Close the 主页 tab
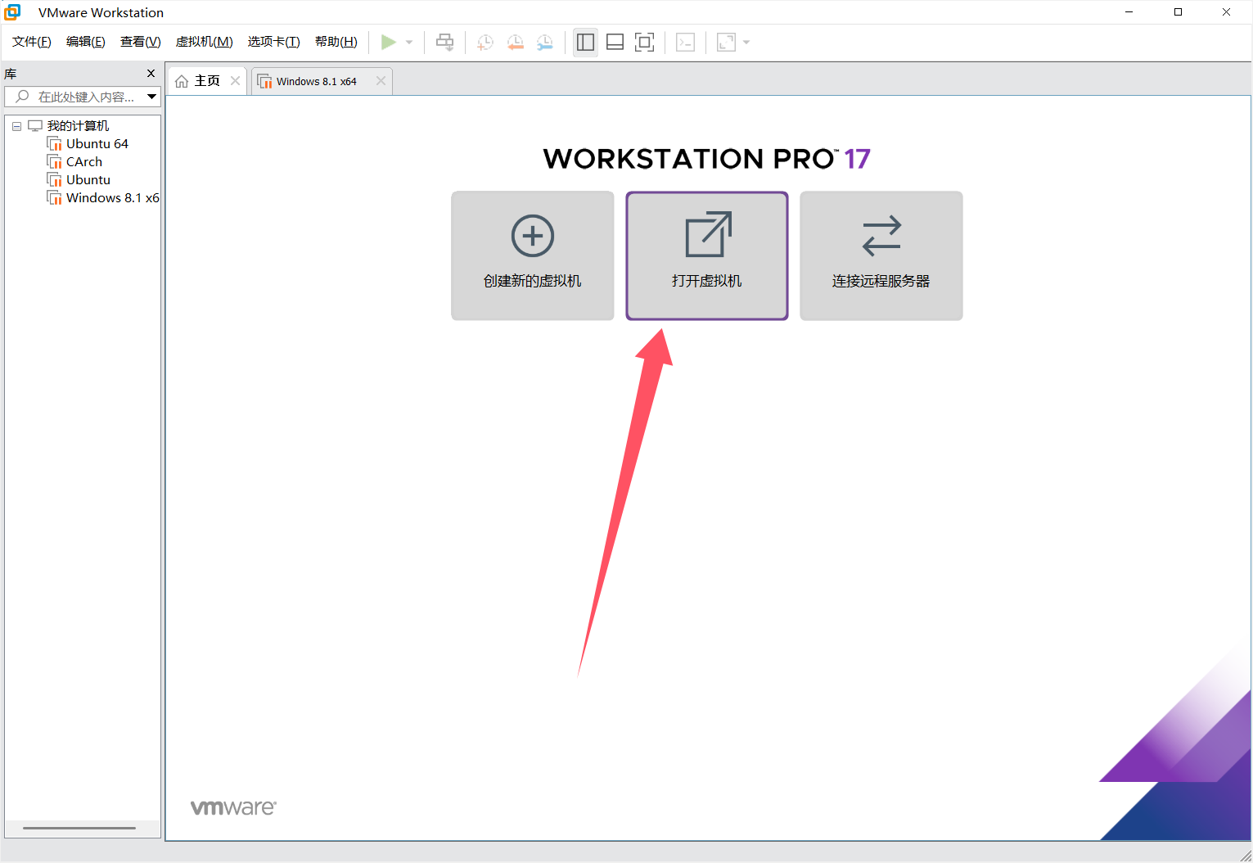The width and height of the screenshot is (1253, 863). point(235,81)
